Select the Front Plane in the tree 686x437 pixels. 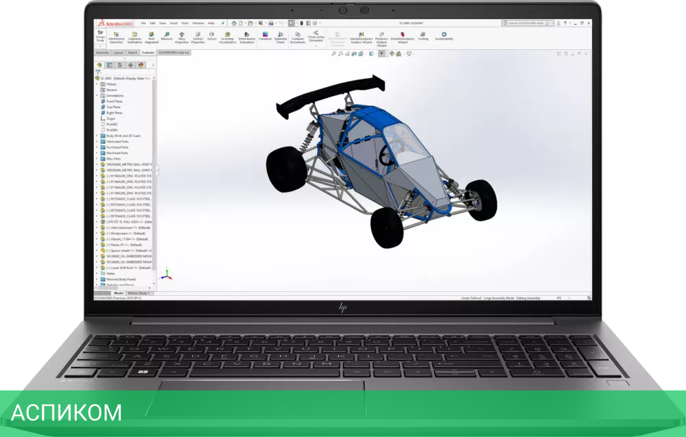114,101
